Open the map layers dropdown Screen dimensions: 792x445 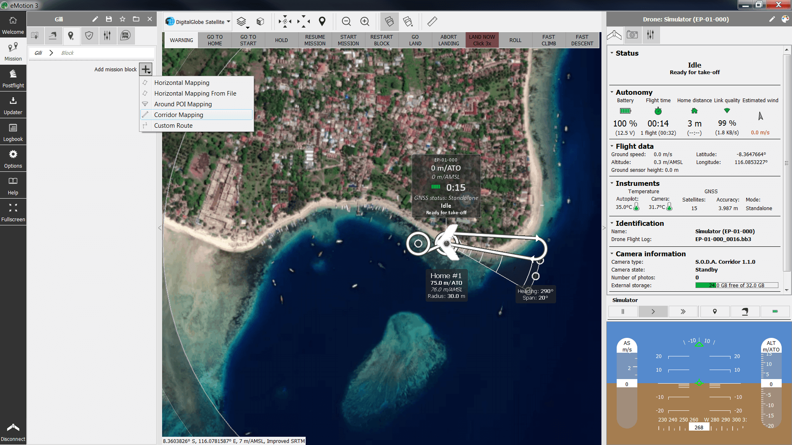242,22
